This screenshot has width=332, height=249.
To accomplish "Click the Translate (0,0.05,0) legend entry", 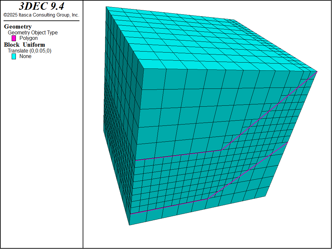I will point(30,51).
